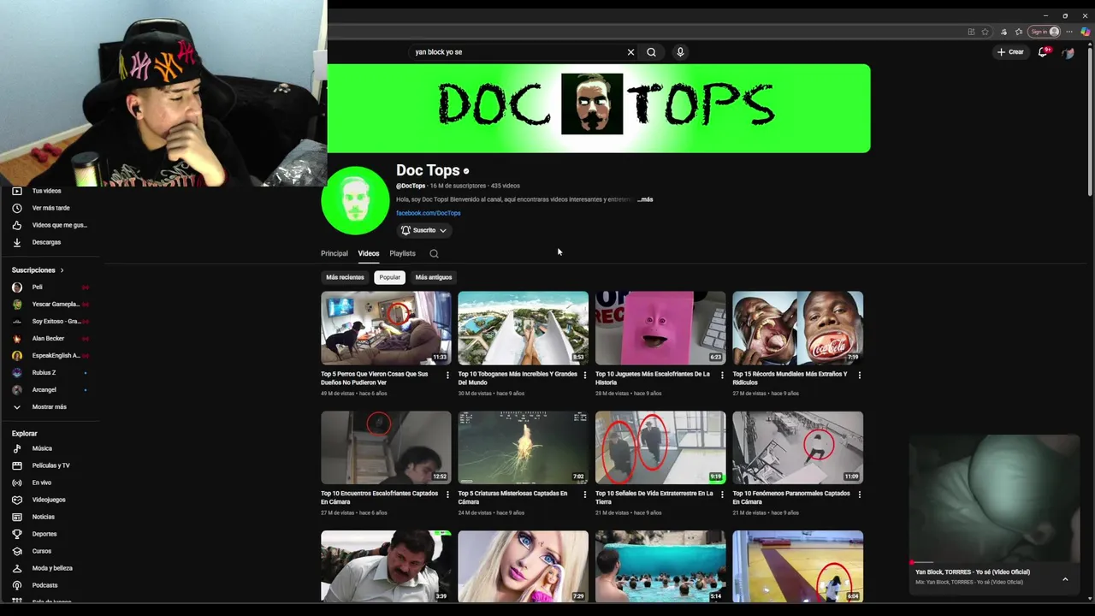Viewport: 1095px width, 616px height.
Task: Open options for Top 10 Señales De Vida video
Action: tap(722, 495)
